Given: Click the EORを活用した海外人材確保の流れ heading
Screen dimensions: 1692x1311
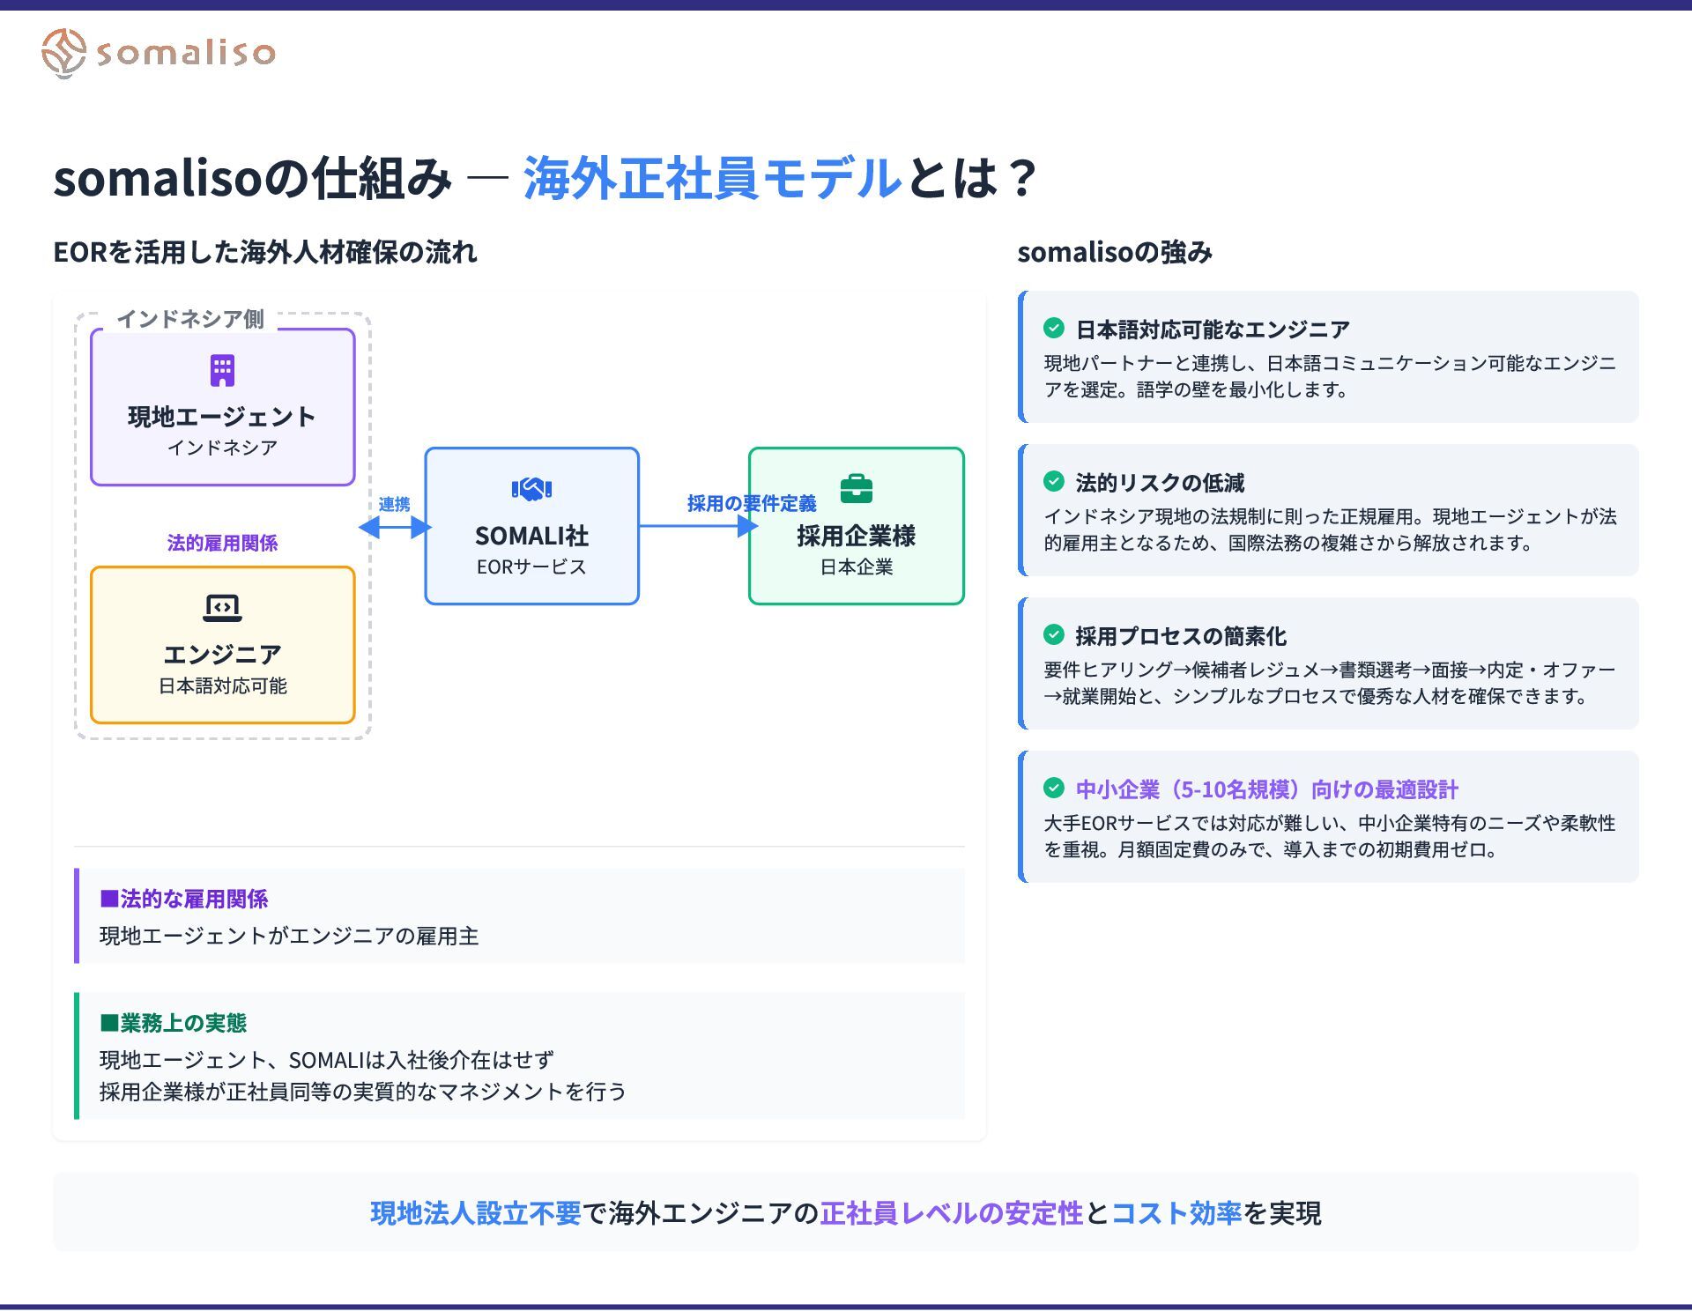Looking at the screenshot, I should coord(265,252).
